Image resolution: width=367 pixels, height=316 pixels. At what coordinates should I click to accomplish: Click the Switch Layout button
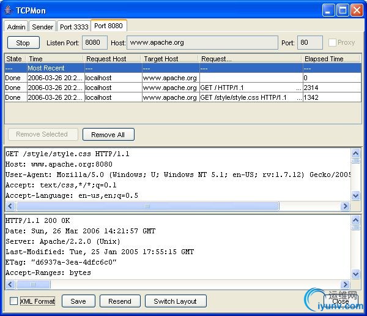coord(176,301)
